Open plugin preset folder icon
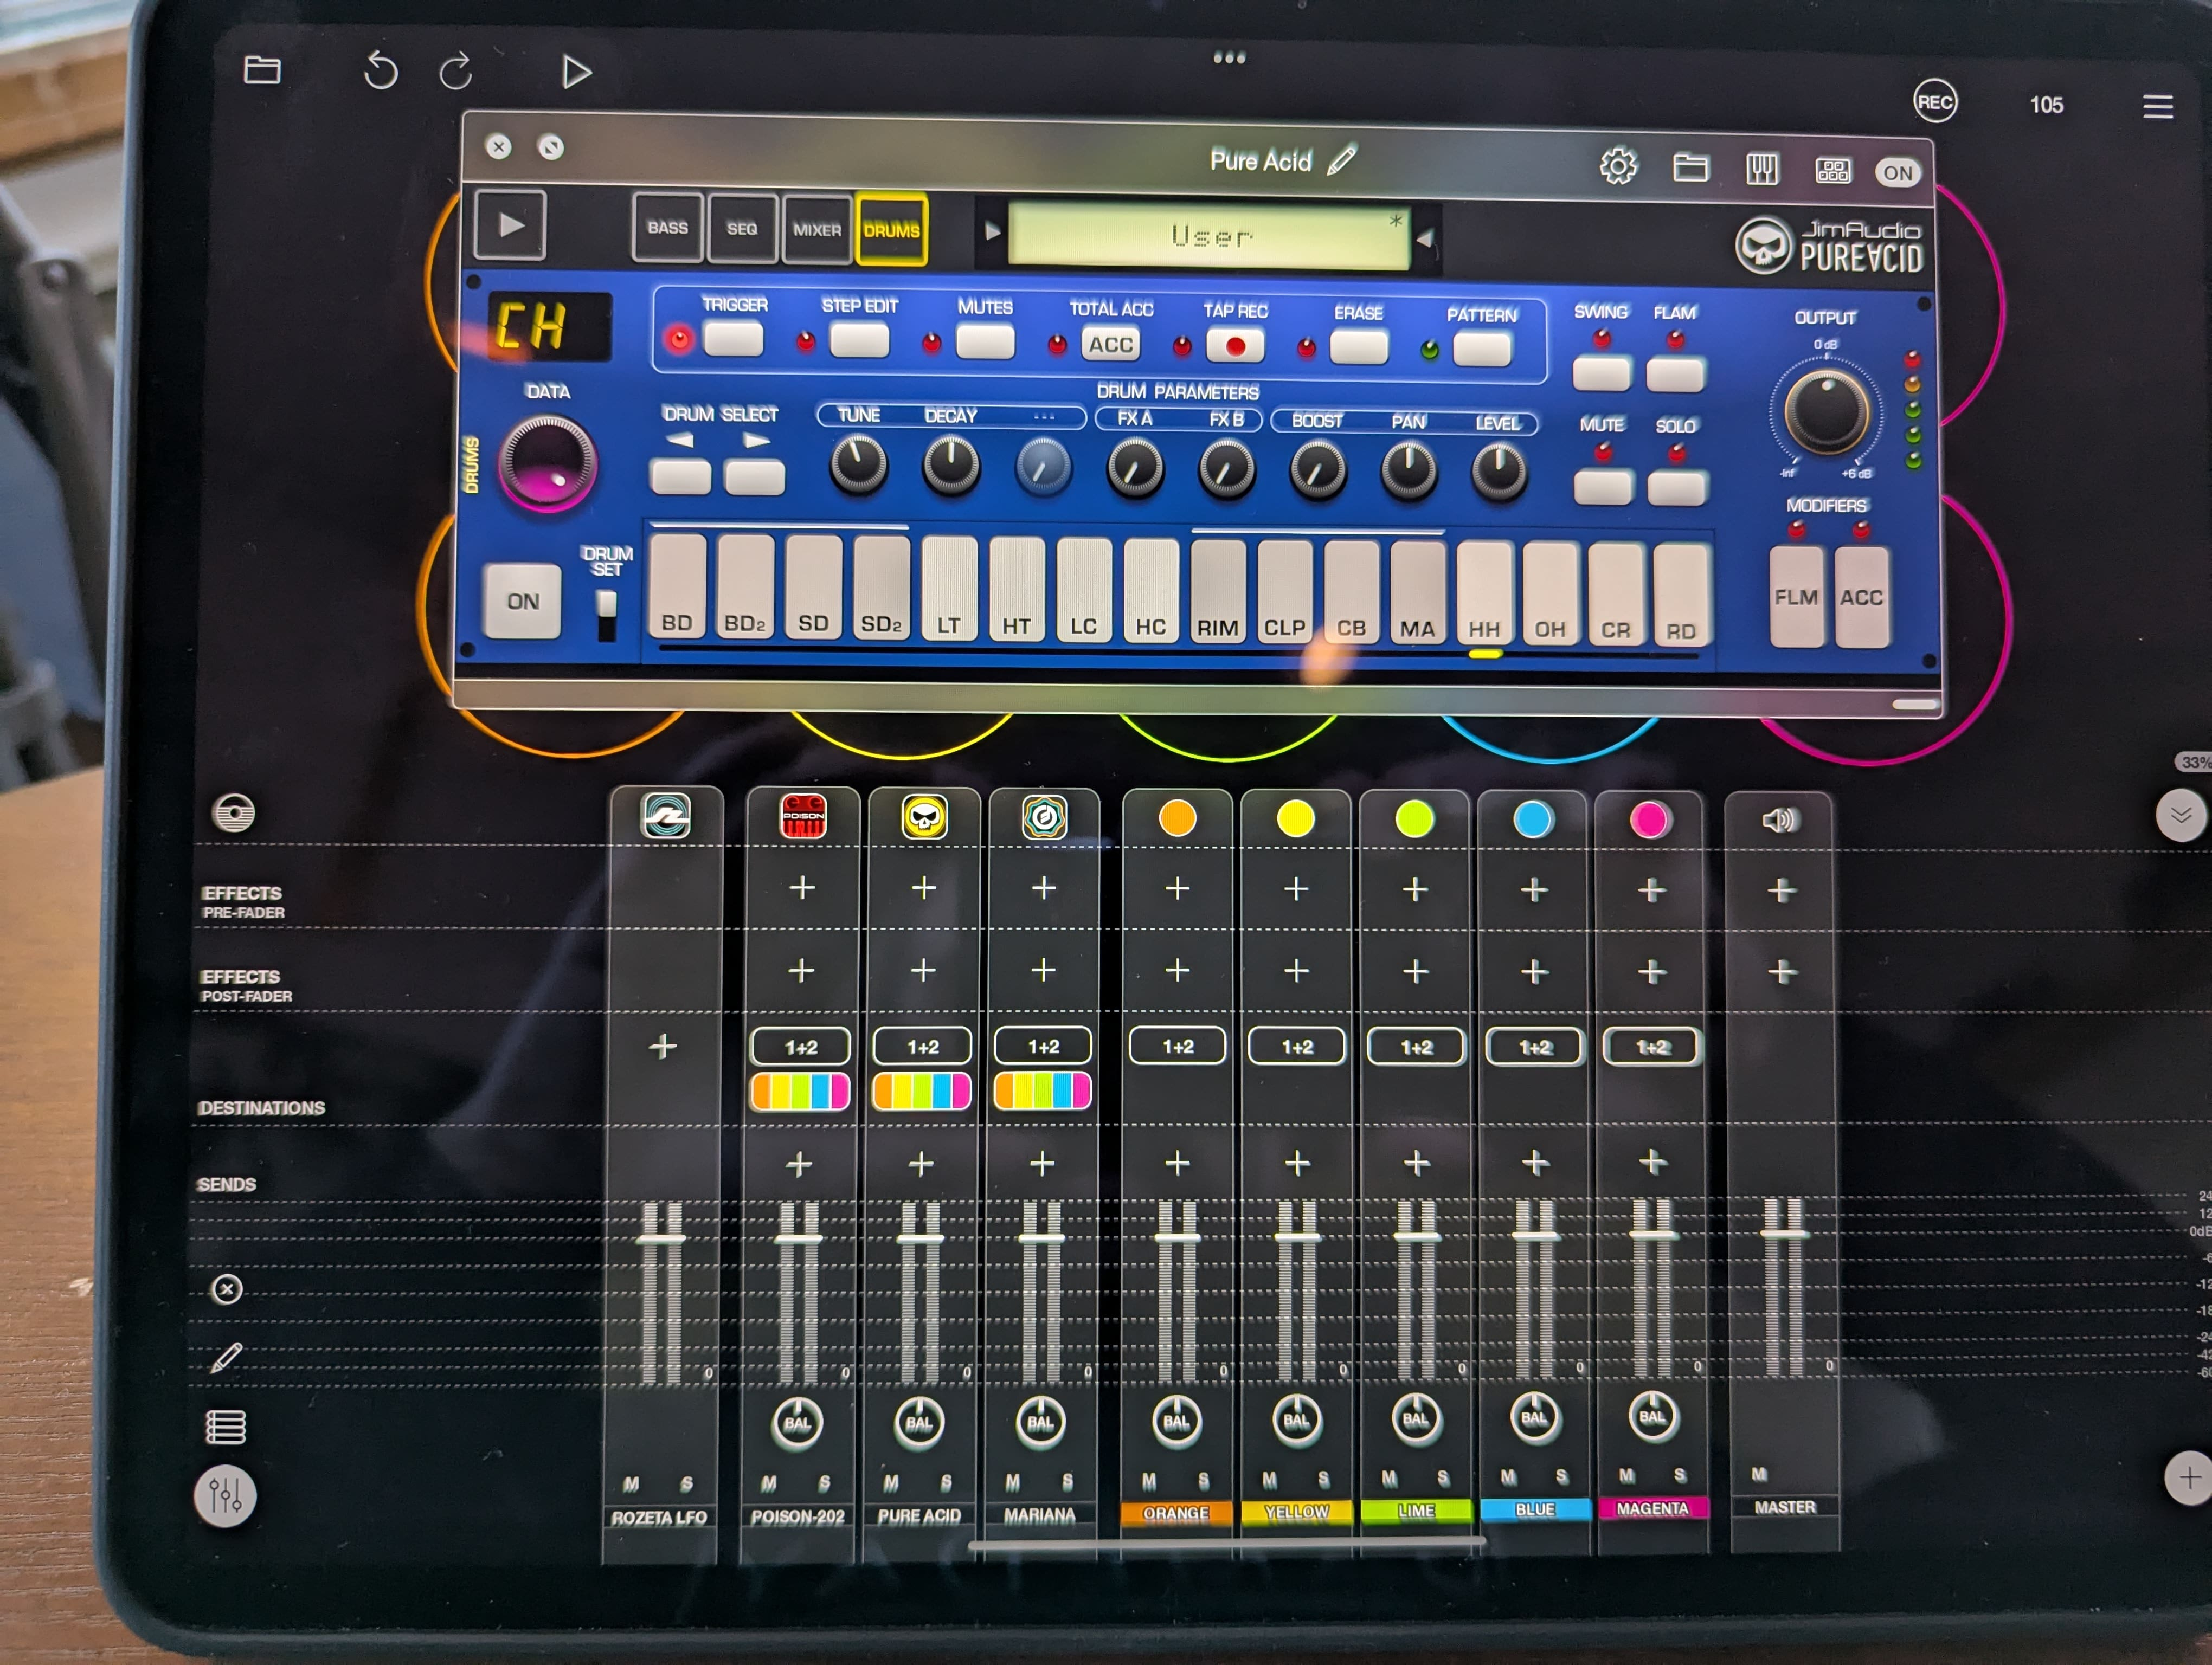This screenshot has width=2212, height=1665. point(1690,167)
